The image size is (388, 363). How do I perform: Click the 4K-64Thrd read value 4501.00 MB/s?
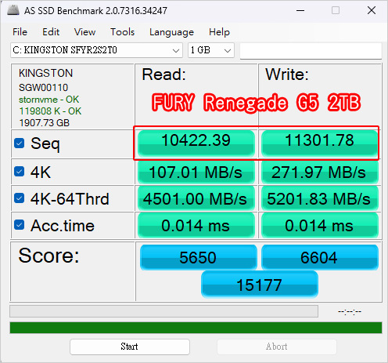pyautogui.click(x=196, y=198)
